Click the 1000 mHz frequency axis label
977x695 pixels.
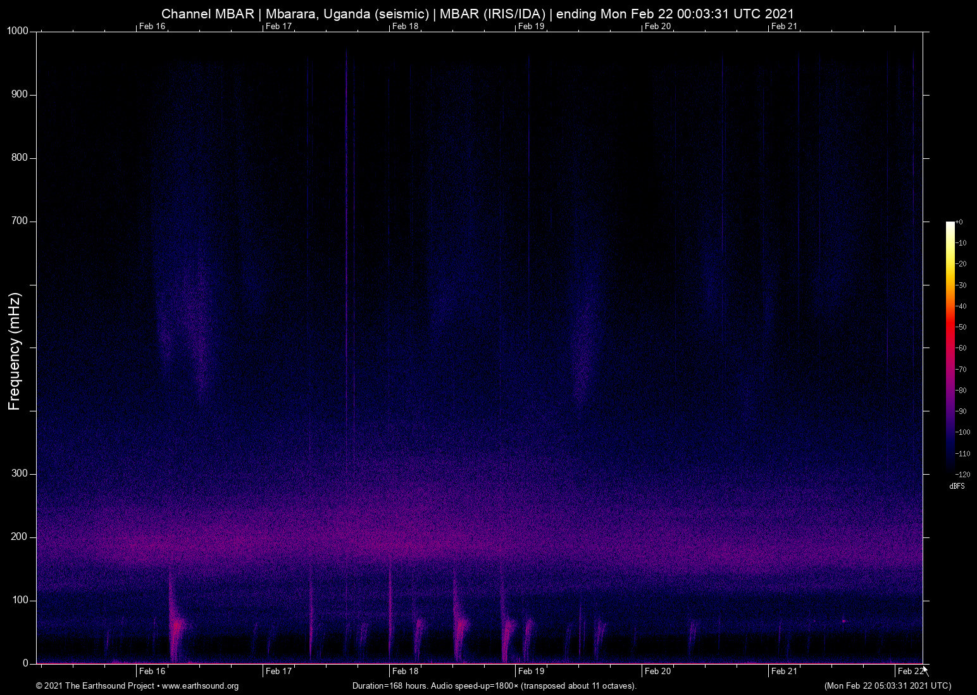[18, 31]
